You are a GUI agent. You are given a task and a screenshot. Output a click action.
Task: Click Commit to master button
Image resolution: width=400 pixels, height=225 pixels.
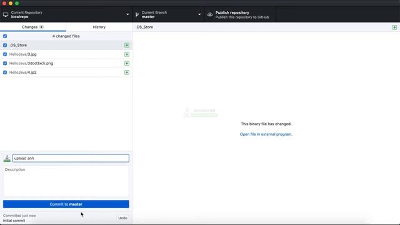66,204
